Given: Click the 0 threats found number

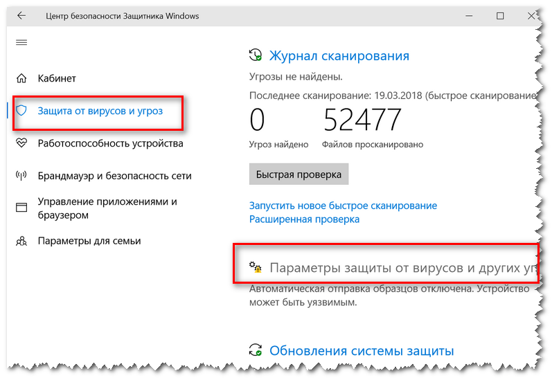Looking at the screenshot, I should click(x=257, y=120).
